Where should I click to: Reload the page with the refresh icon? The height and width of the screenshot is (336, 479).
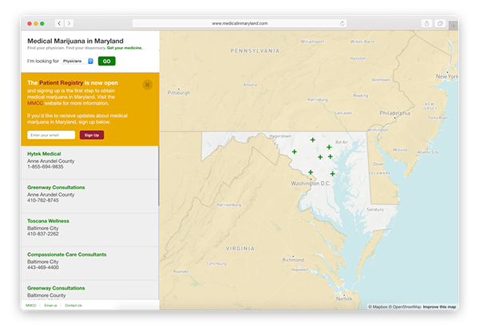[342, 23]
